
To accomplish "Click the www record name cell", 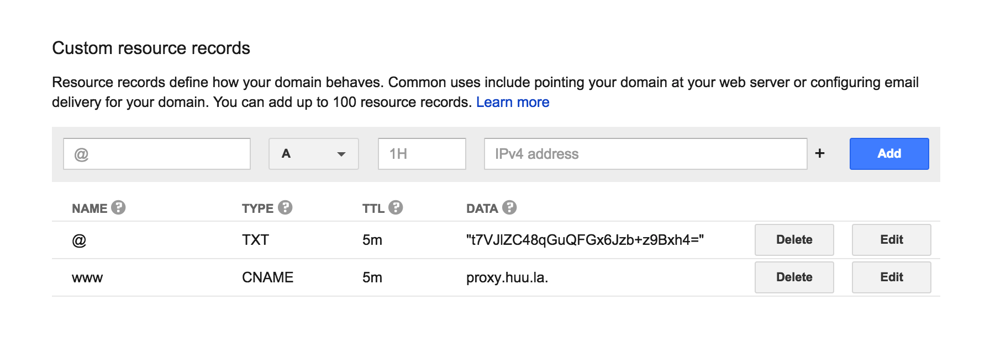I will [87, 278].
